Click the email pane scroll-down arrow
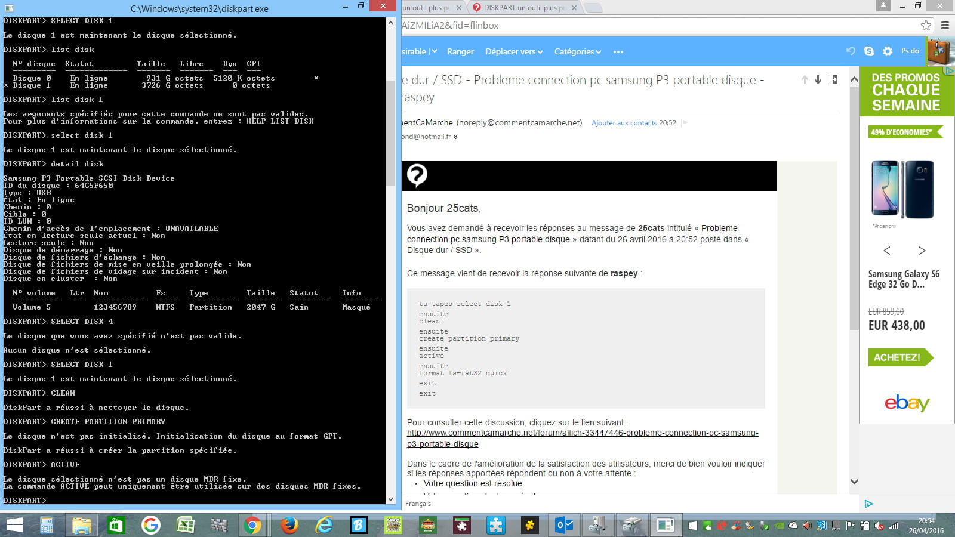 point(854,482)
